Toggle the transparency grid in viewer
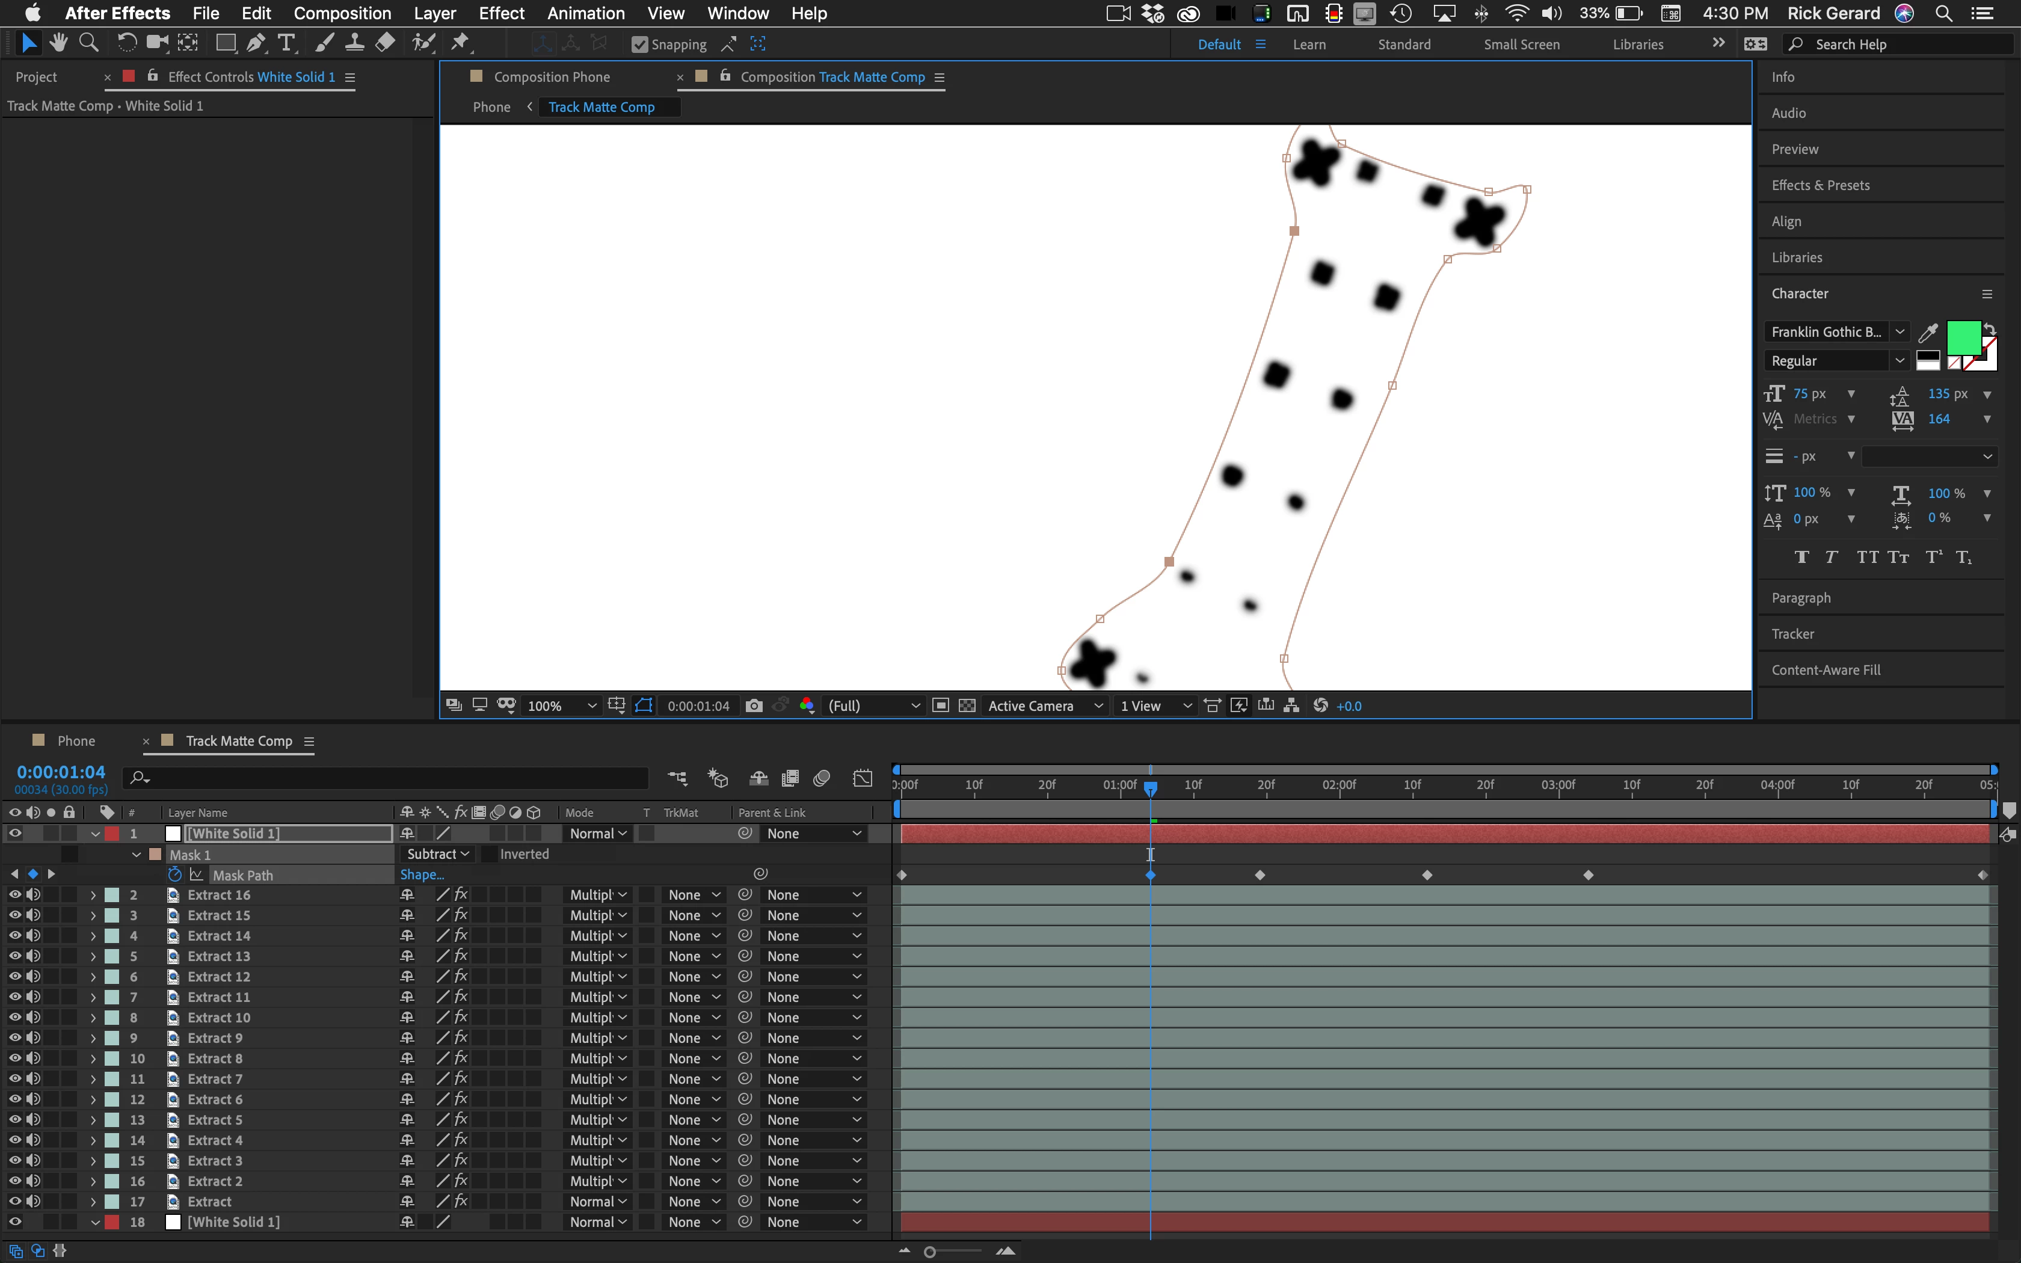The height and width of the screenshot is (1263, 2021). point(967,706)
